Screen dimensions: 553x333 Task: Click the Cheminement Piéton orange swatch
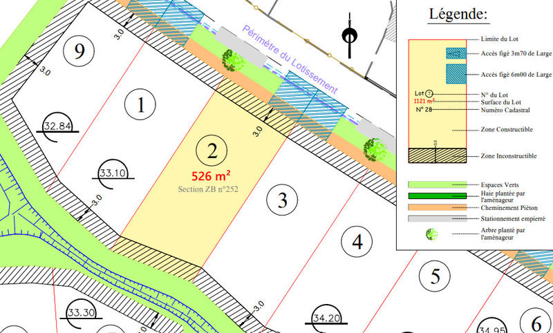[432, 207]
